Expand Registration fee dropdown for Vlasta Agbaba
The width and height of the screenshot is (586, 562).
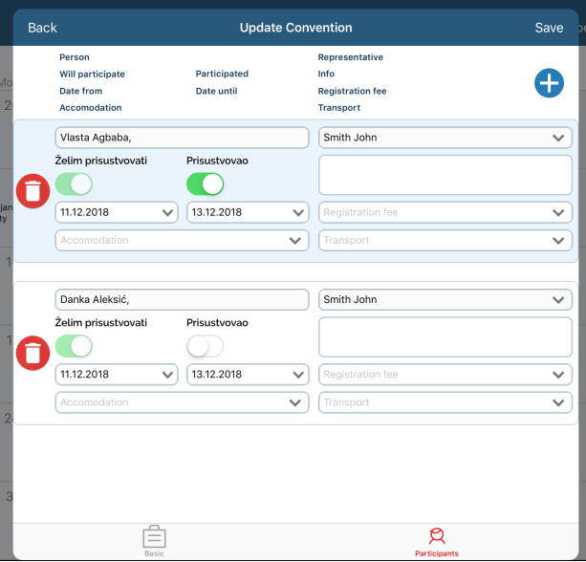tap(445, 212)
